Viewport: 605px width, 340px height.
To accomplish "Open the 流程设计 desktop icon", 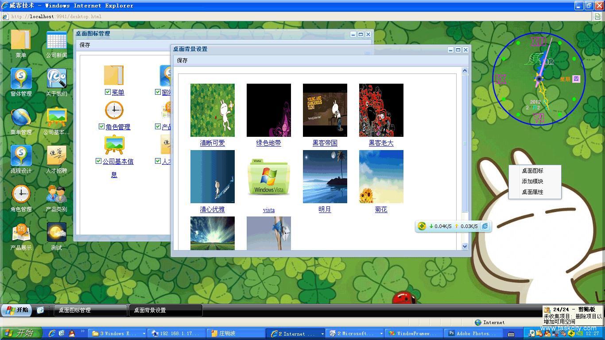I will (21, 156).
